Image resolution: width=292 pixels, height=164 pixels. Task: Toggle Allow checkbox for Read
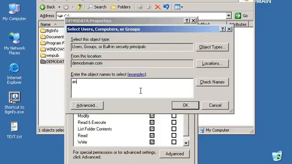152,135
